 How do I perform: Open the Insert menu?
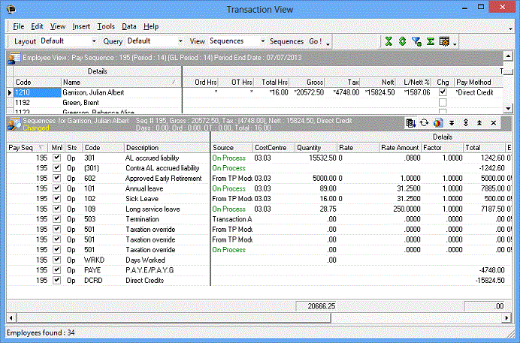[x=81, y=26]
